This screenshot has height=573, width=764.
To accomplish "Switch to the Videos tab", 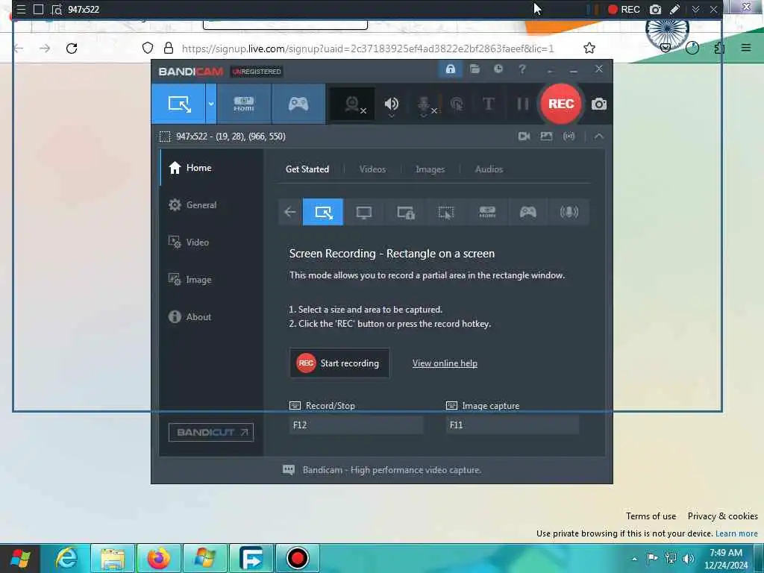I will 372,169.
